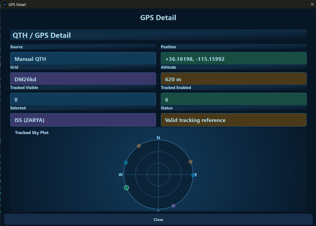Click the E compass label on sky plot
316x226 pixels.
coord(196,175)
